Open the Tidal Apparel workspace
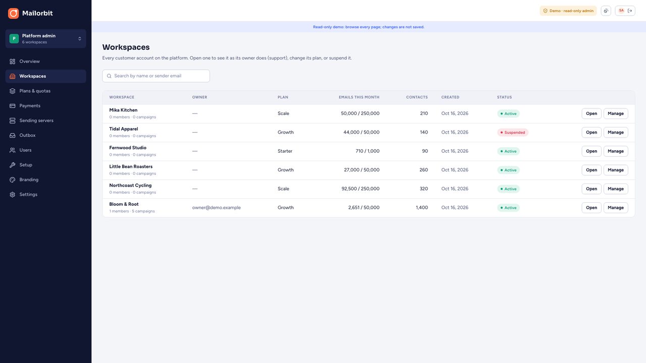This screenshot has width=646, height=363. (x=591, y=132)
